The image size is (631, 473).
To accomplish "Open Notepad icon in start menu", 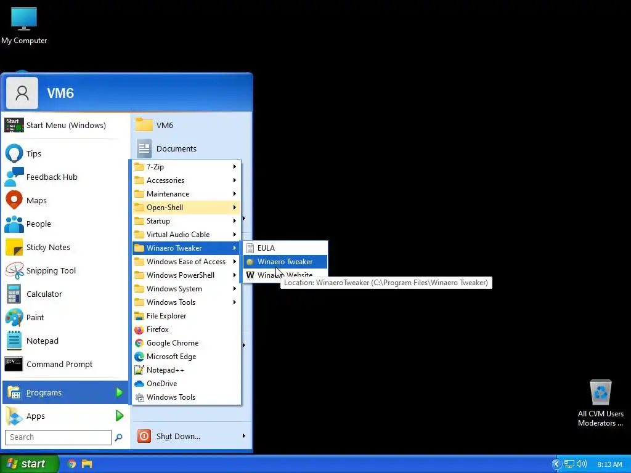I will (x=14, y=341).
